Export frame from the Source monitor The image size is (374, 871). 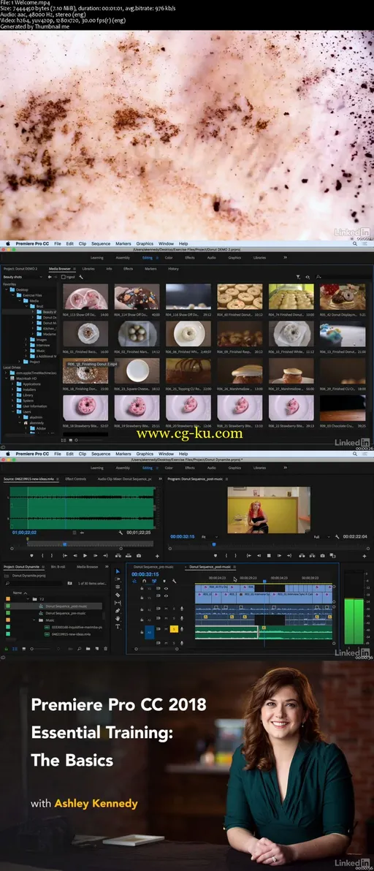tap(139, 555)
